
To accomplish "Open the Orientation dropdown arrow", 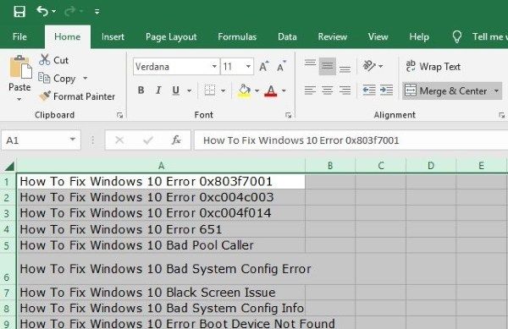I will [381, 66].
